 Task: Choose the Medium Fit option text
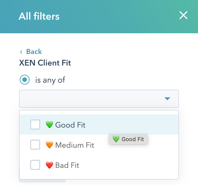tap(75, 145)
